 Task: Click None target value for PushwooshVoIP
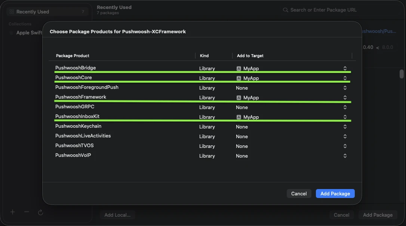[242, 156]
